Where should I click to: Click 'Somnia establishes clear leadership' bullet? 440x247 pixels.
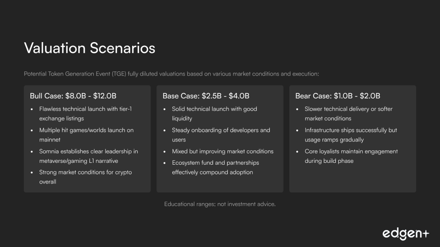88,151
